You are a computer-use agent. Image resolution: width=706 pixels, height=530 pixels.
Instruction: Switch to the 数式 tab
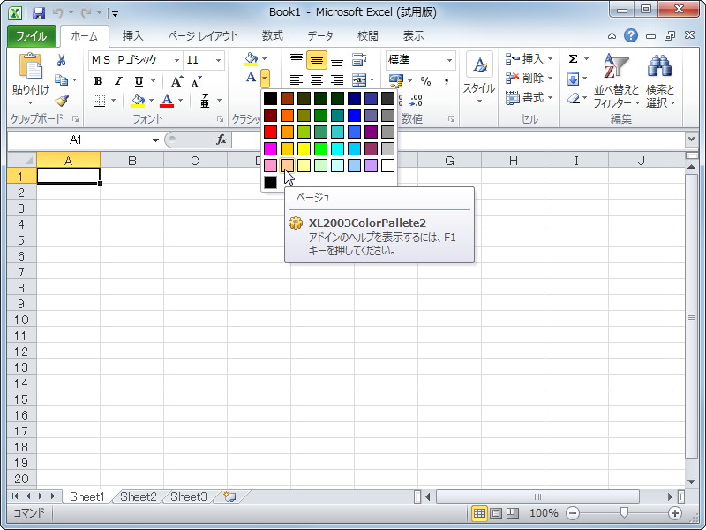pyautogui.click(x=273, y=36)
